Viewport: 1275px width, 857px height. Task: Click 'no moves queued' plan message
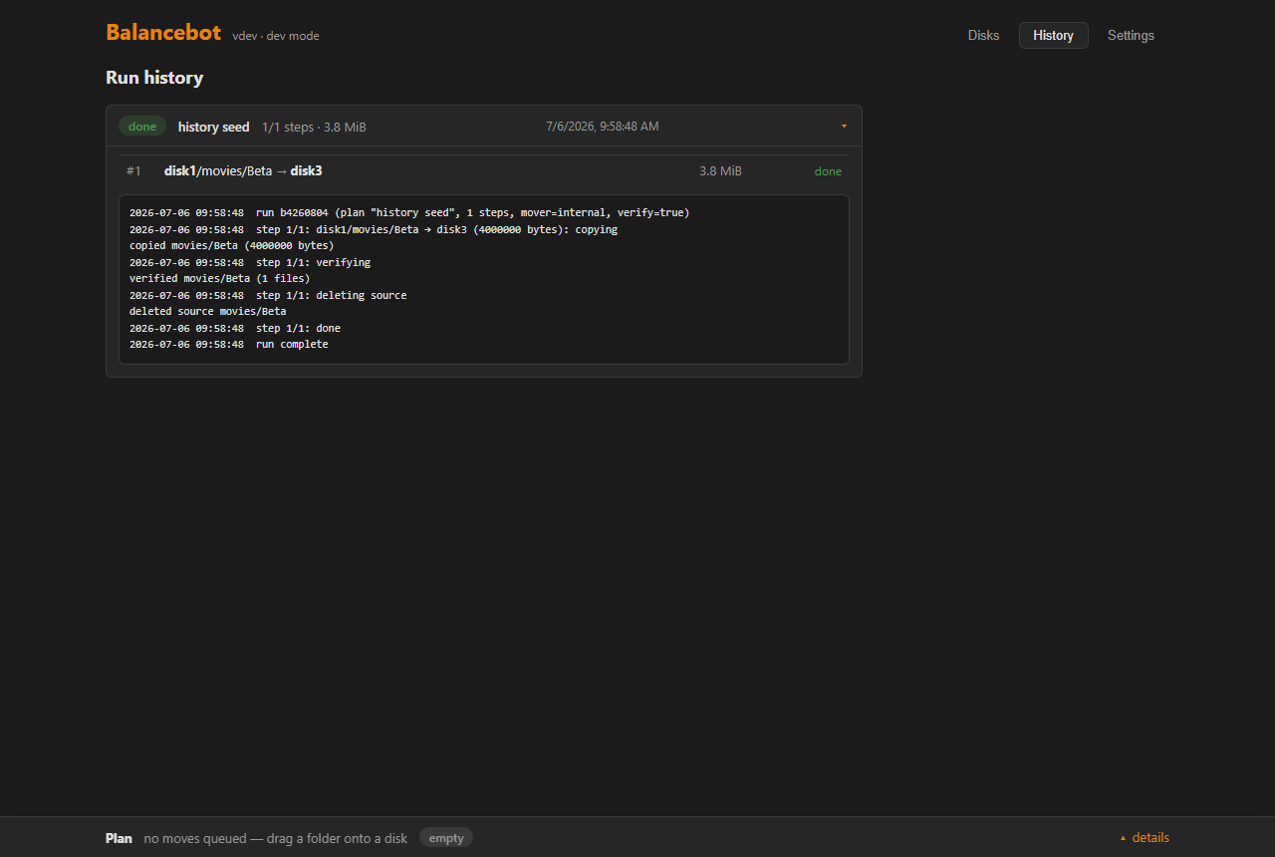pyautogui.click(x=276, y=838)
